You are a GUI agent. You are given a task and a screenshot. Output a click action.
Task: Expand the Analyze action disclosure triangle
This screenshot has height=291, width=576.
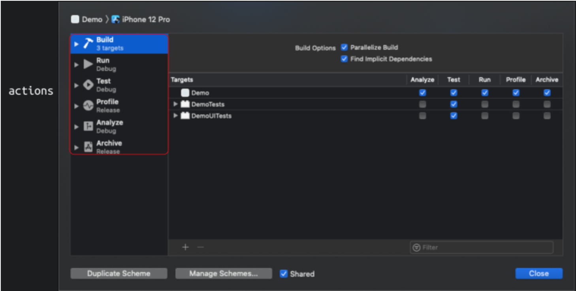pyautogui.click(x=77, y=127)
